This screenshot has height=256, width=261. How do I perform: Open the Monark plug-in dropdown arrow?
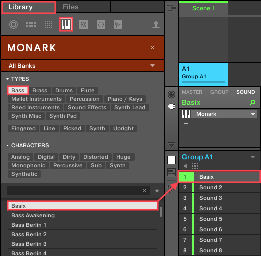[253, 114]
